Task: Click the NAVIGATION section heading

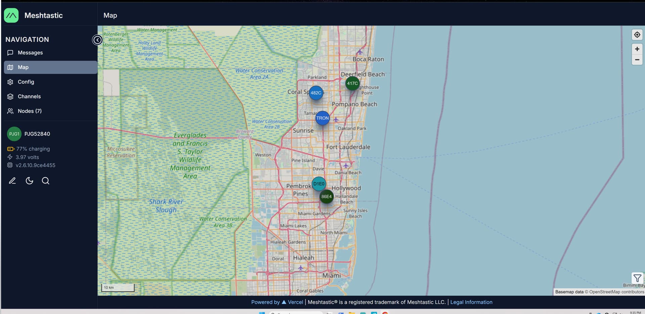Action: tap(27, 39)
